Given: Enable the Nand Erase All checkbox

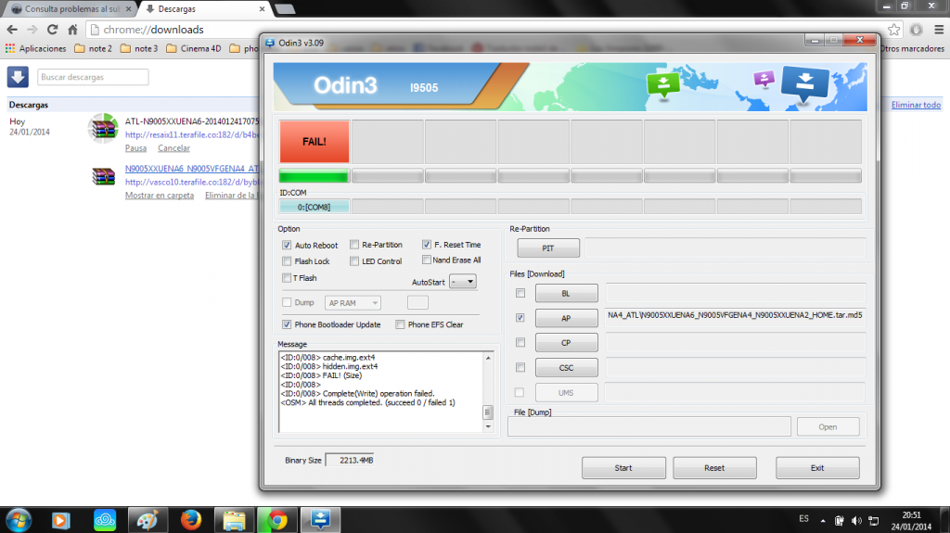Looking at the screenshot, I should [x=427, y=260].
